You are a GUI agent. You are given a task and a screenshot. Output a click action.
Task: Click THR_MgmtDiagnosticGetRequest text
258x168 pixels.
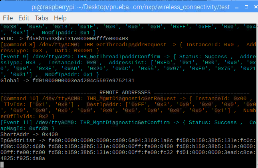tap(131, 99)
